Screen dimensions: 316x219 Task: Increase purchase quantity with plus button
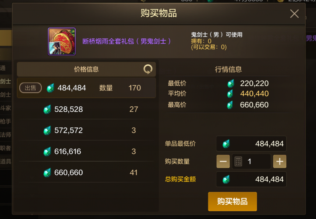(x=280, y=161)
